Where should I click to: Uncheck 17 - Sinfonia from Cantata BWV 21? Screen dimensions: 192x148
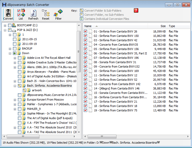pyautogui.click(x=85, y=102)
